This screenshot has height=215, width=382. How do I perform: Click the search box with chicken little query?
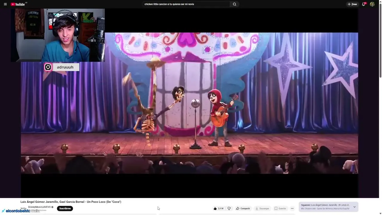(x=186, y=4)
